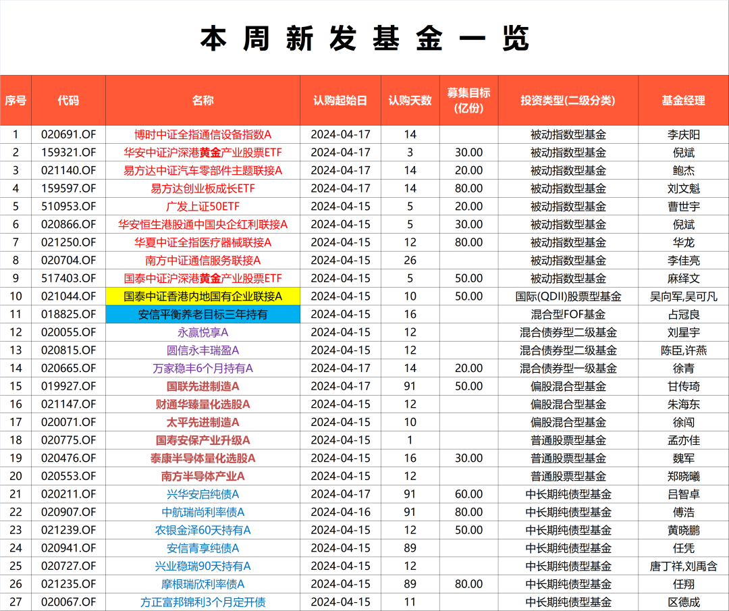Click fund code 510953.OF
The image size is (729, 611).
68,207
